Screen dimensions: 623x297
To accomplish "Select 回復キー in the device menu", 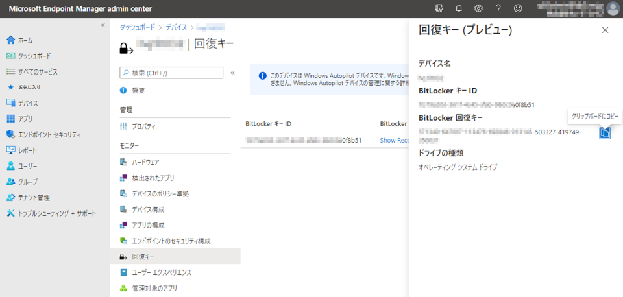I will click(x=175, y=257).
